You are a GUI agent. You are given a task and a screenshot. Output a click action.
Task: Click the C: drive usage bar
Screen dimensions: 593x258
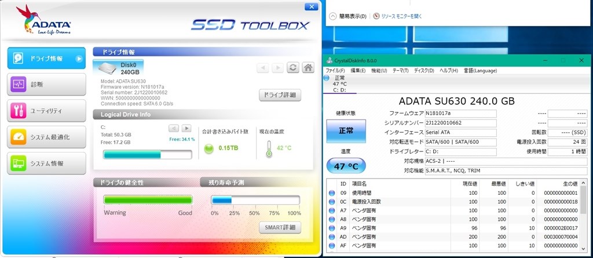click(148, 155)
